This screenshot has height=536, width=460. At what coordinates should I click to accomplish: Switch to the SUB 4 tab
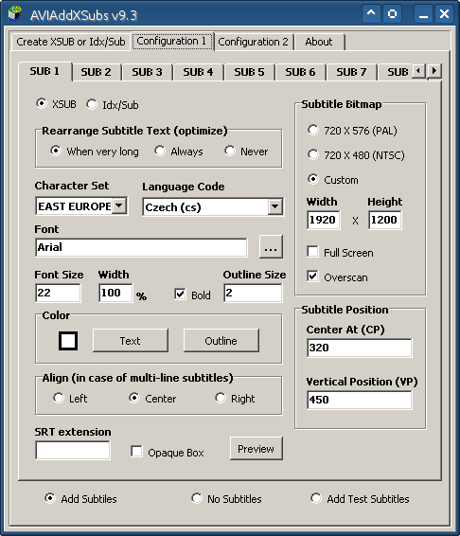tap(198, 72)
